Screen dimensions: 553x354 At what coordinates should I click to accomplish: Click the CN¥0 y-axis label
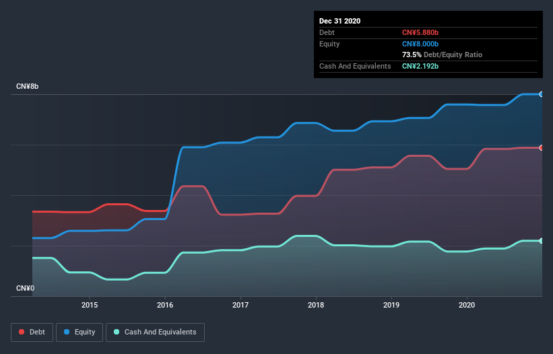point(25,289)
